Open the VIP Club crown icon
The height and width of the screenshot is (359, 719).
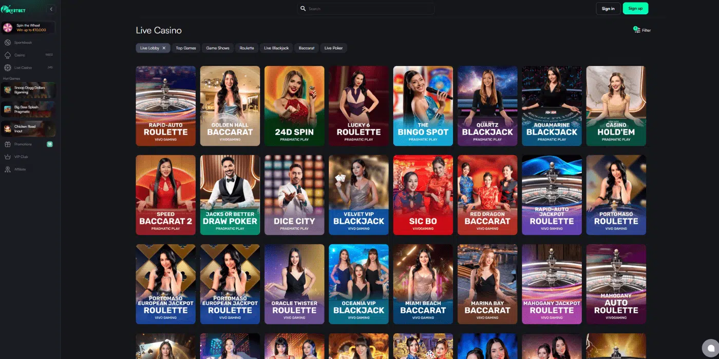[8, 157]
